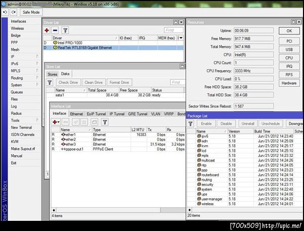Select the sata1 disk row

point(116,95)
